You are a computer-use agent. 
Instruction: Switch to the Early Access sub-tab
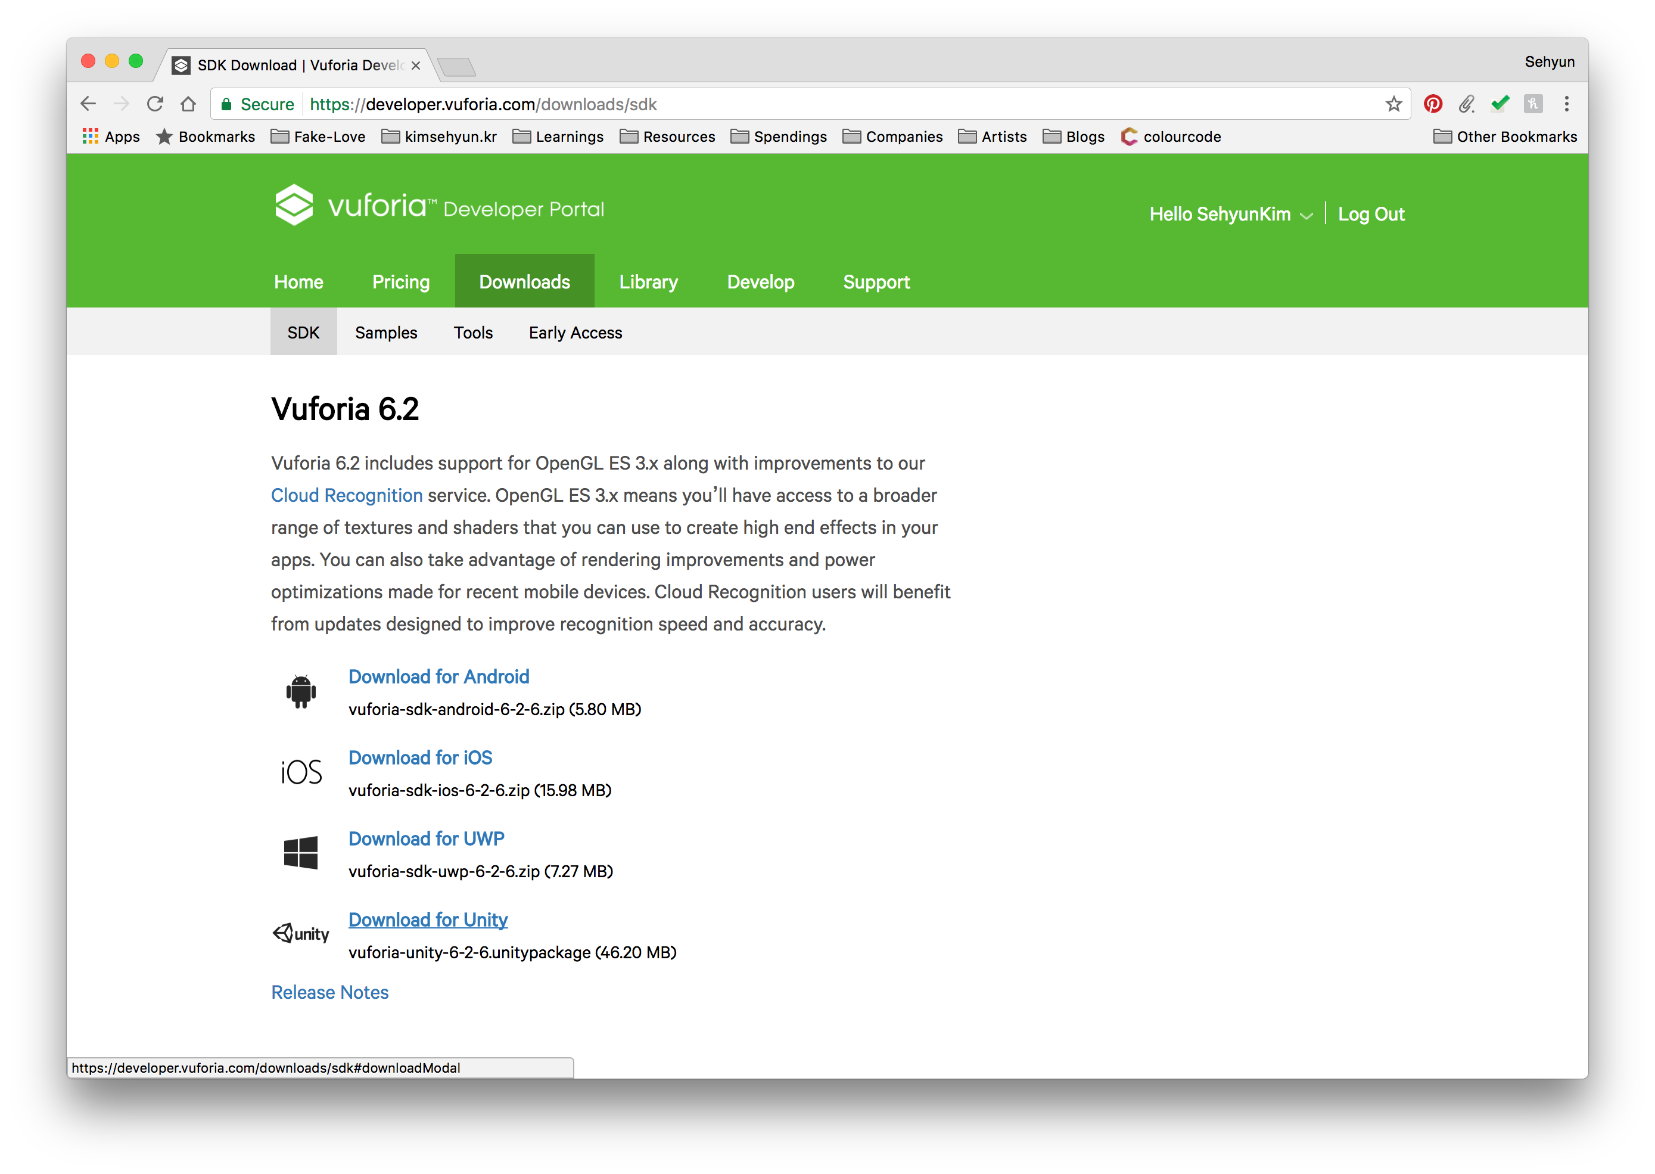click(x=575, y=333)
